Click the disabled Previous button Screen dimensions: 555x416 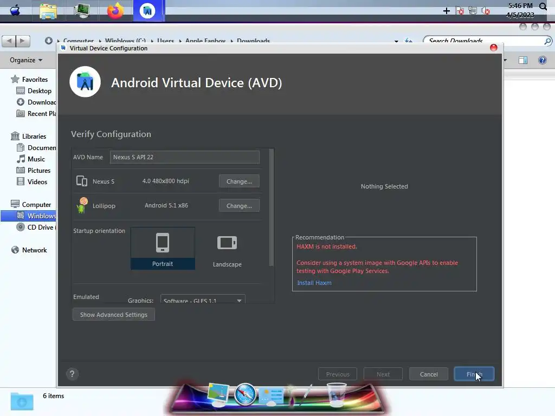(337, 374)
